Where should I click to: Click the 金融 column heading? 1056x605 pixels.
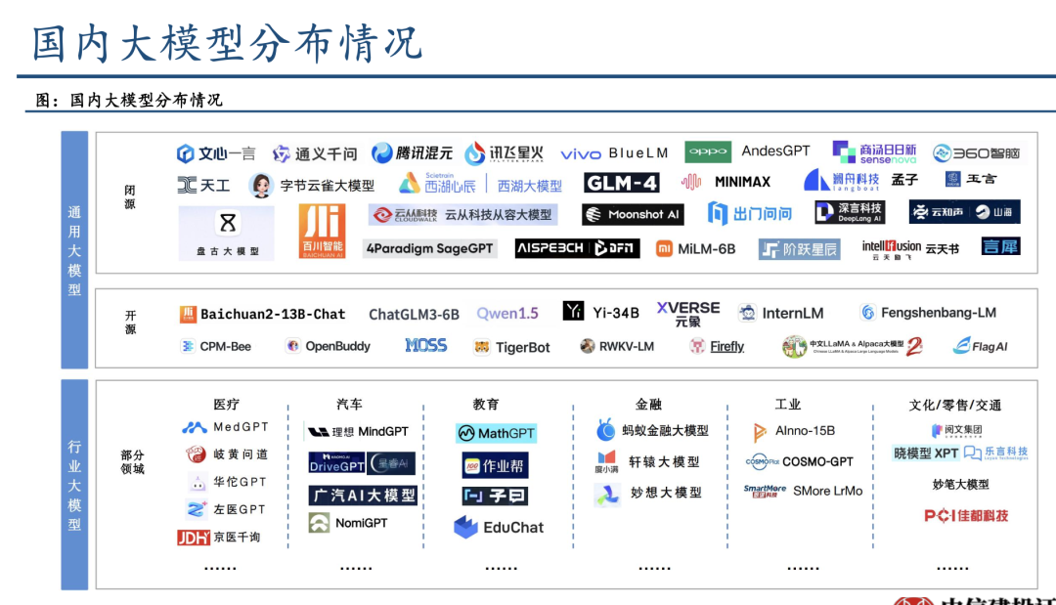coord(648,404)
